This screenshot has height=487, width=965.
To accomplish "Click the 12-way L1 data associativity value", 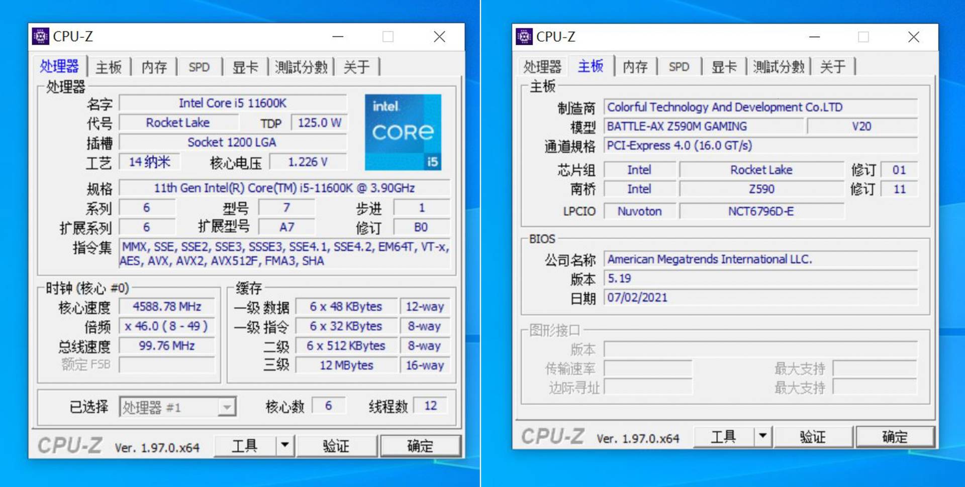I will point(425,306).
